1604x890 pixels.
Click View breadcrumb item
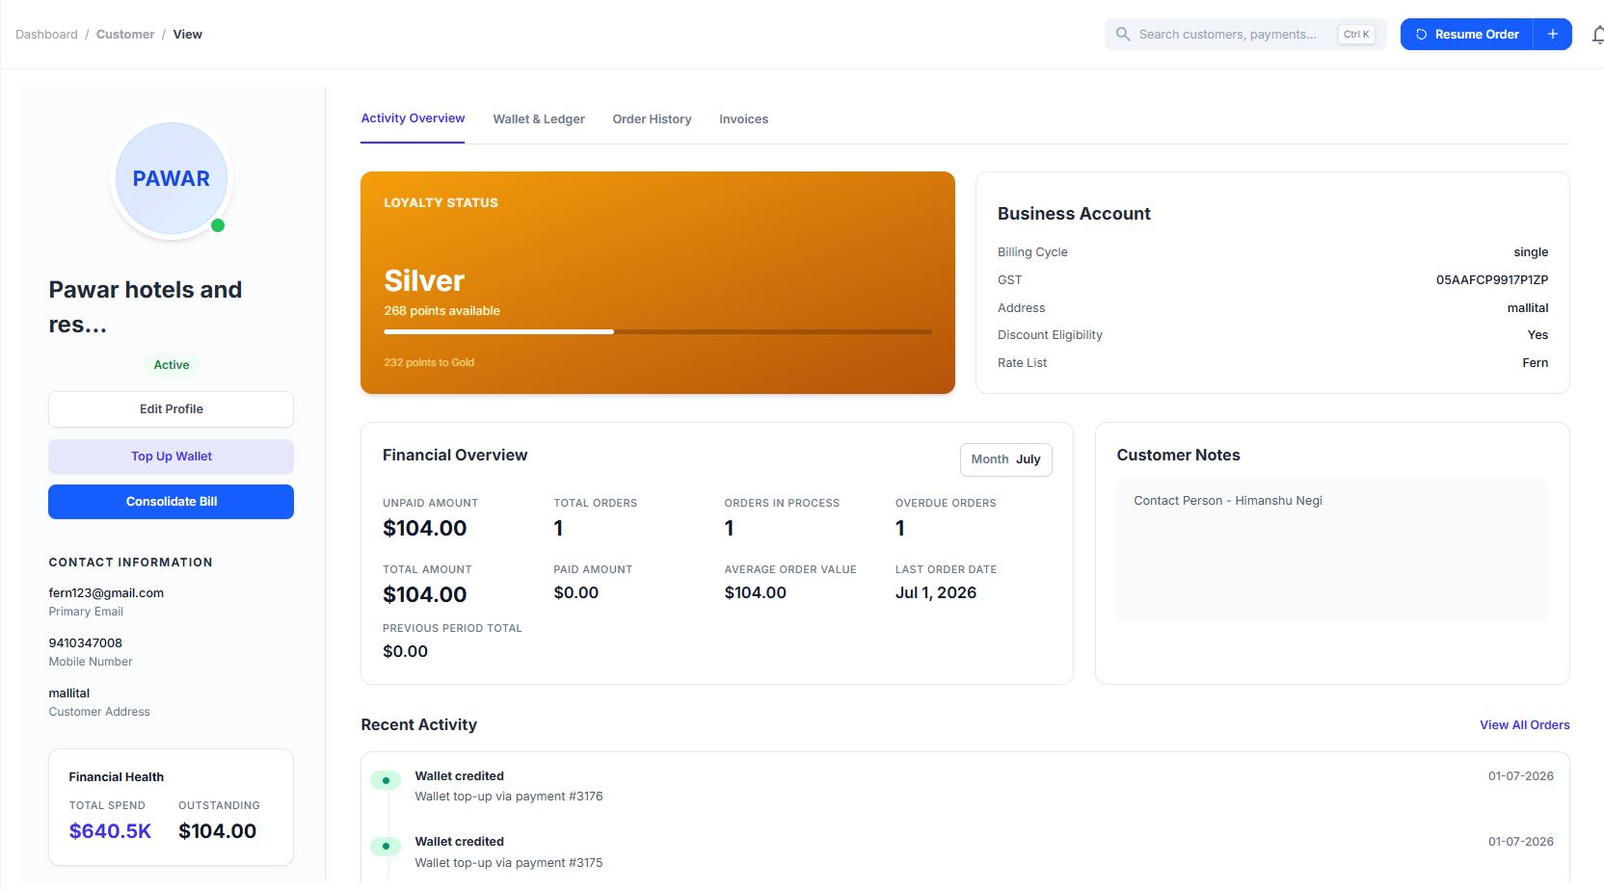[187, 34]
